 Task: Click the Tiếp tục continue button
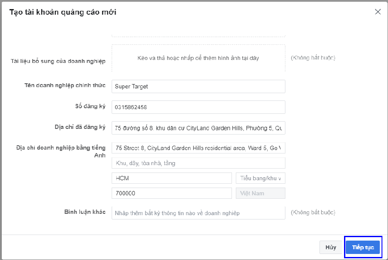pos(363,247)
